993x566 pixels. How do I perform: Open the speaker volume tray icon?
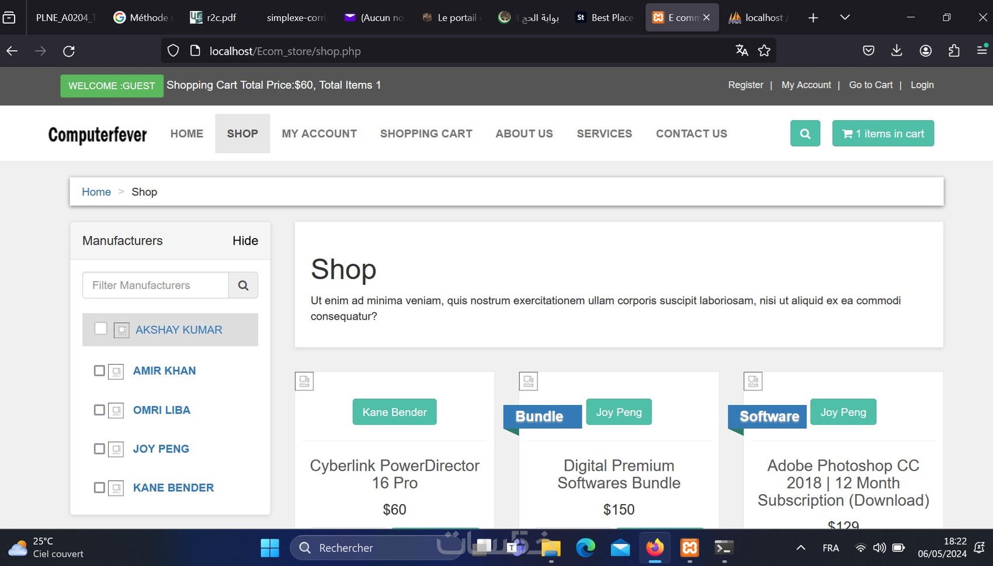pyautogui.click(x=879, y=548)
